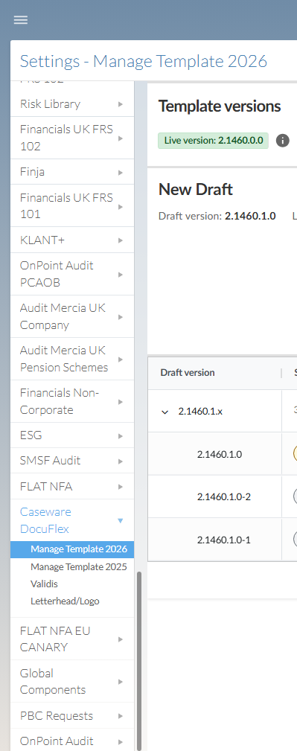Expand Financials UK FRS 101 section

(72, 206)
